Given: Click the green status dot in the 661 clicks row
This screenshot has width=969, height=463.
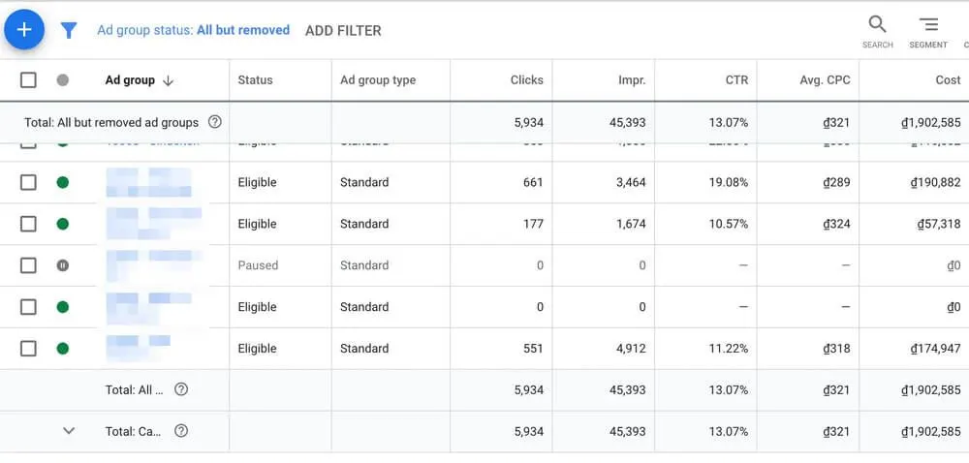Looking at the screenshot, I should pyautogui.click(x=62, y=182).
